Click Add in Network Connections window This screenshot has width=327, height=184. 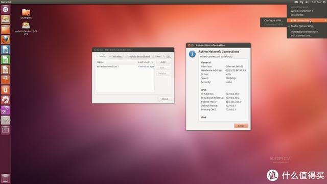[x=163, y=62]
